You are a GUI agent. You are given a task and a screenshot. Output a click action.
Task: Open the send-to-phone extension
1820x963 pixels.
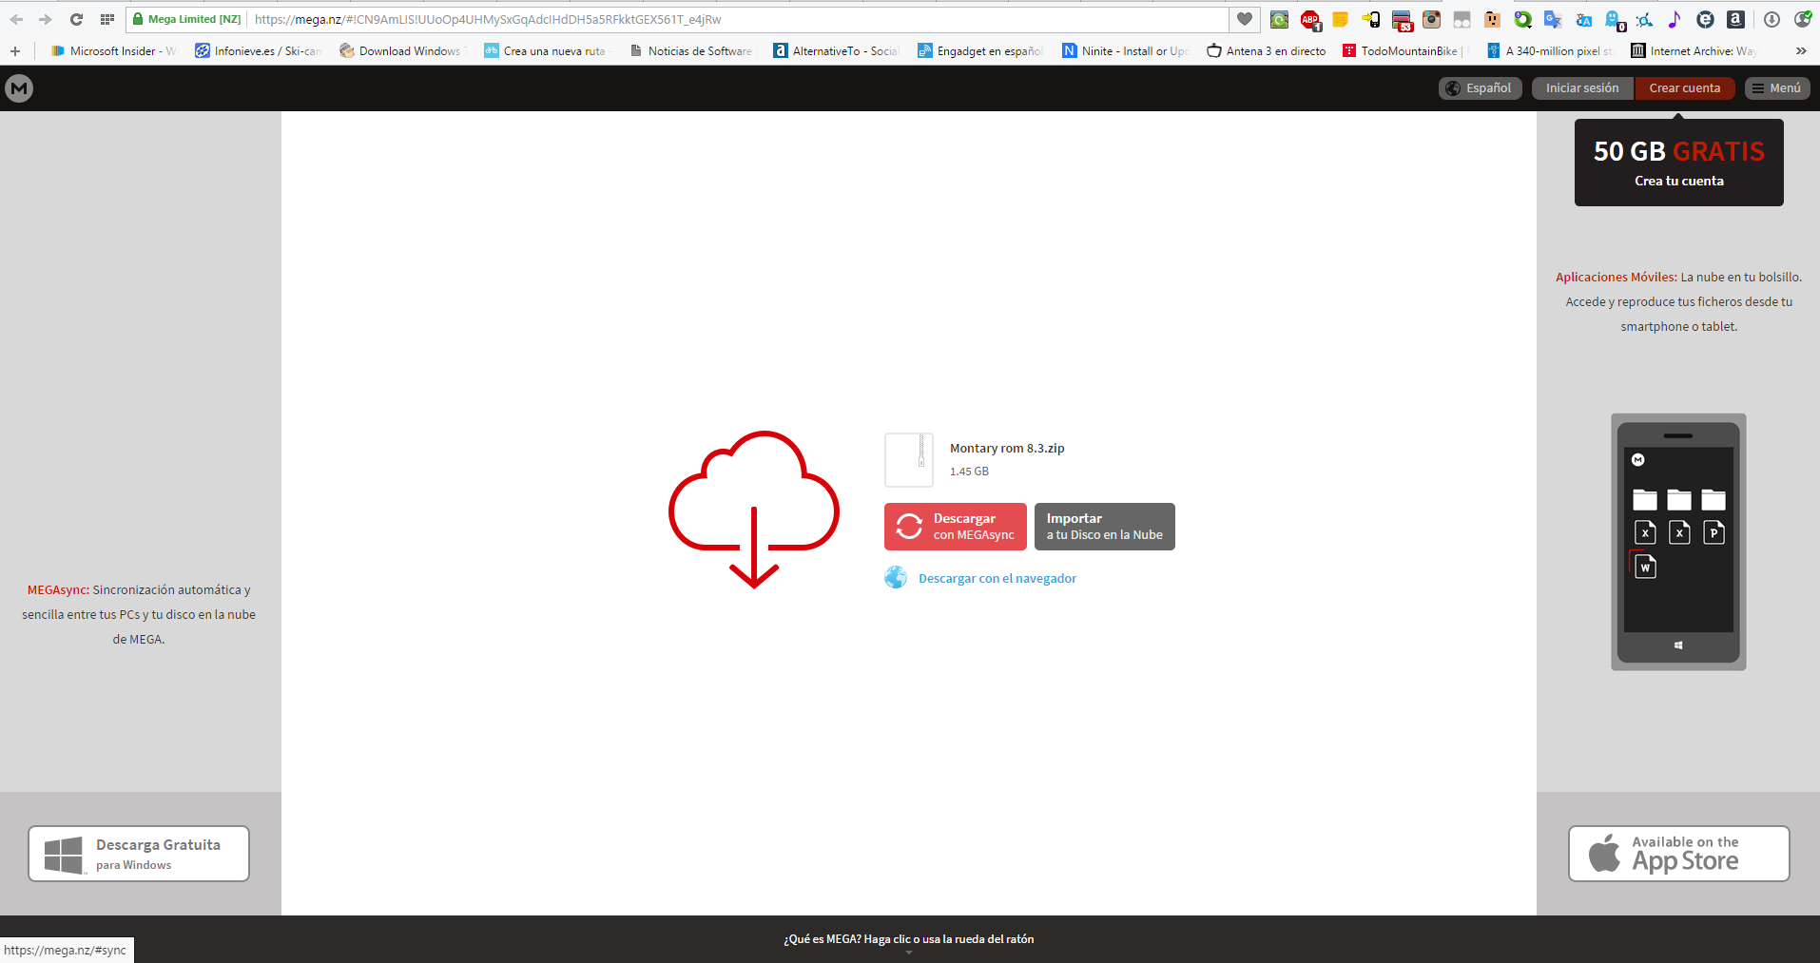coord(1371,19)
